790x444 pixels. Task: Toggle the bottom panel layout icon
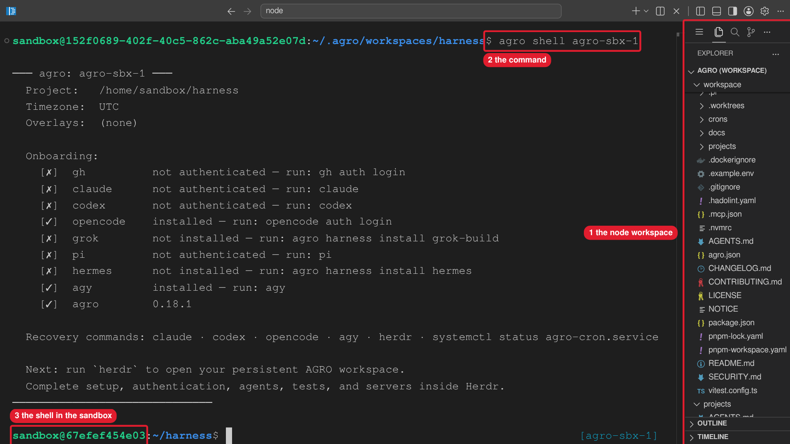(x=716, y=11)
